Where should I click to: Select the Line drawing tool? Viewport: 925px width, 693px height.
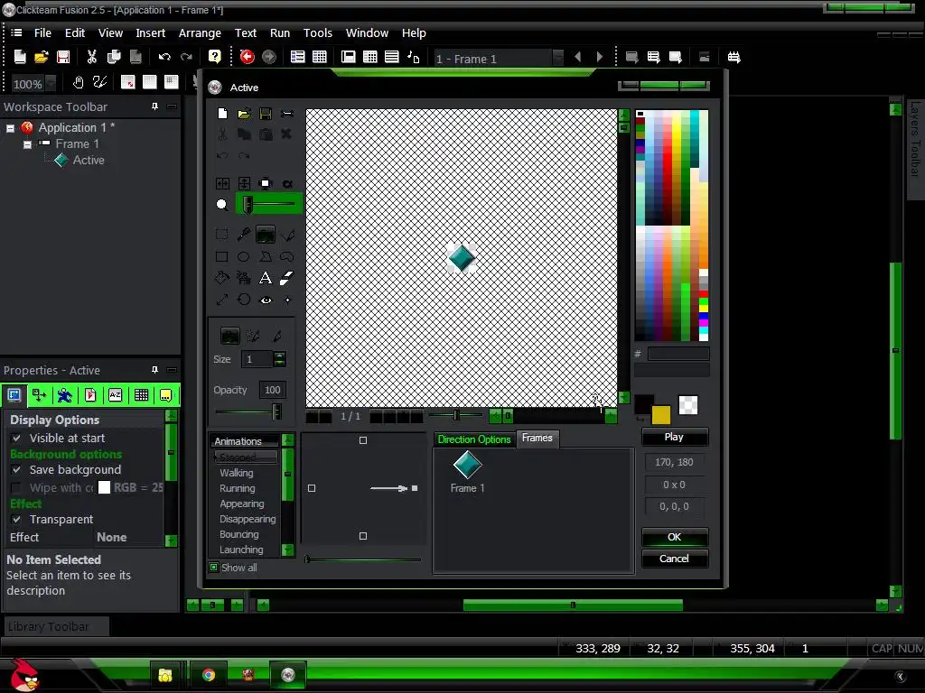click(287, 235)
